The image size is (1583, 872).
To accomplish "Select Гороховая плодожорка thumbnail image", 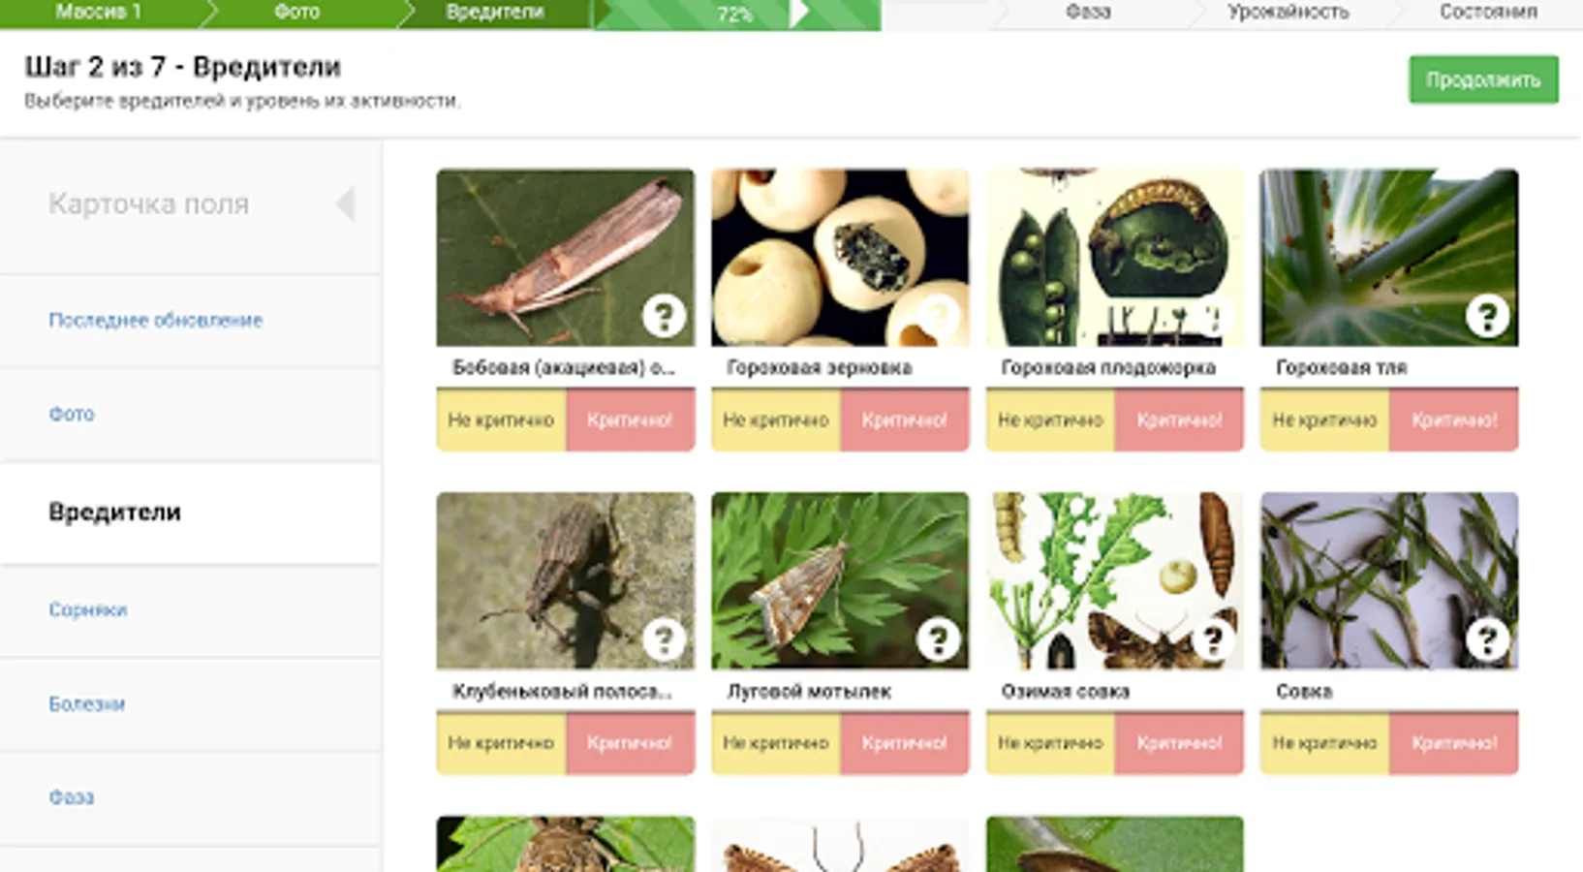I will coord(1115,258).
